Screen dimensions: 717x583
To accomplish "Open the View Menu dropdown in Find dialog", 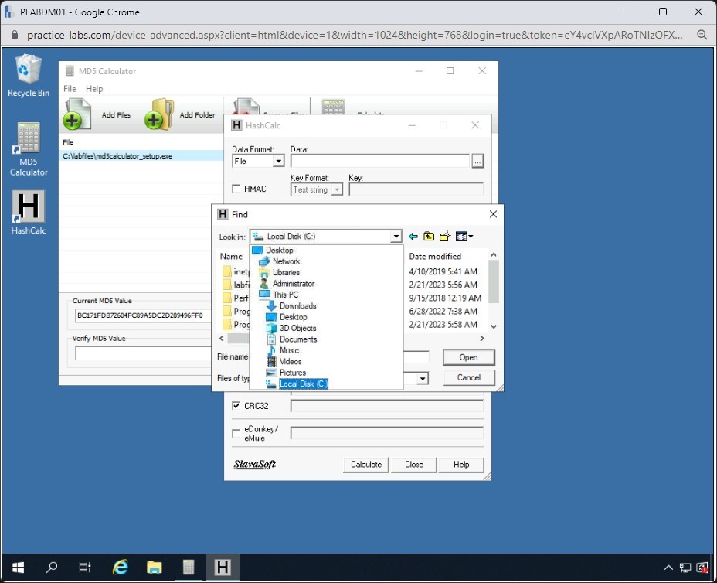I will coord(464,237).
